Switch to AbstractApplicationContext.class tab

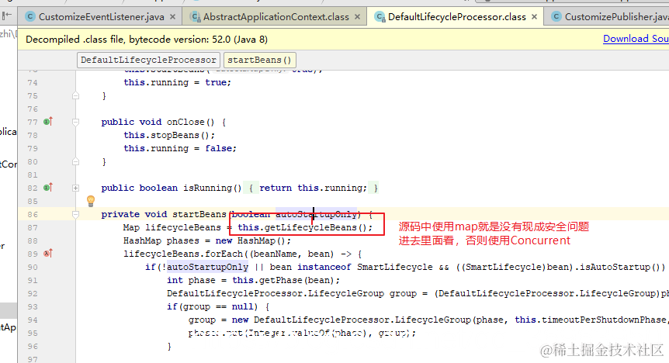coord(276,17)
